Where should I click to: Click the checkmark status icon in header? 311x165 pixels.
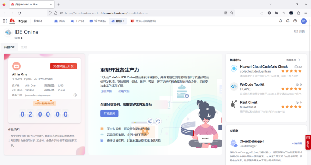288,21
